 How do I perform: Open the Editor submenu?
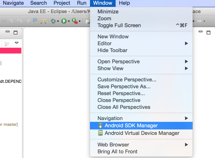141,43
